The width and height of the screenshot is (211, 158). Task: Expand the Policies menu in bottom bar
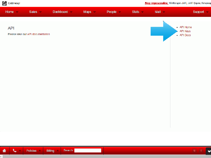click(x=33, y=151)
